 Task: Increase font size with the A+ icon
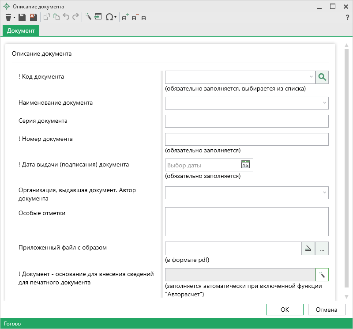[125, 17]
